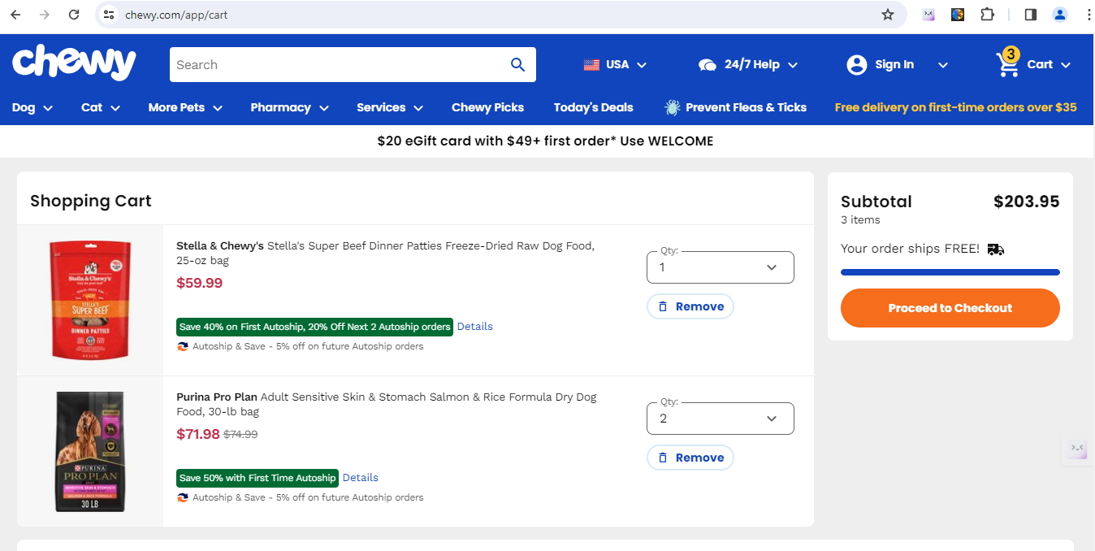This screenshot has height=551, width=1095.
Task: Click the free shipping progress bar
Action: [950, 272]
